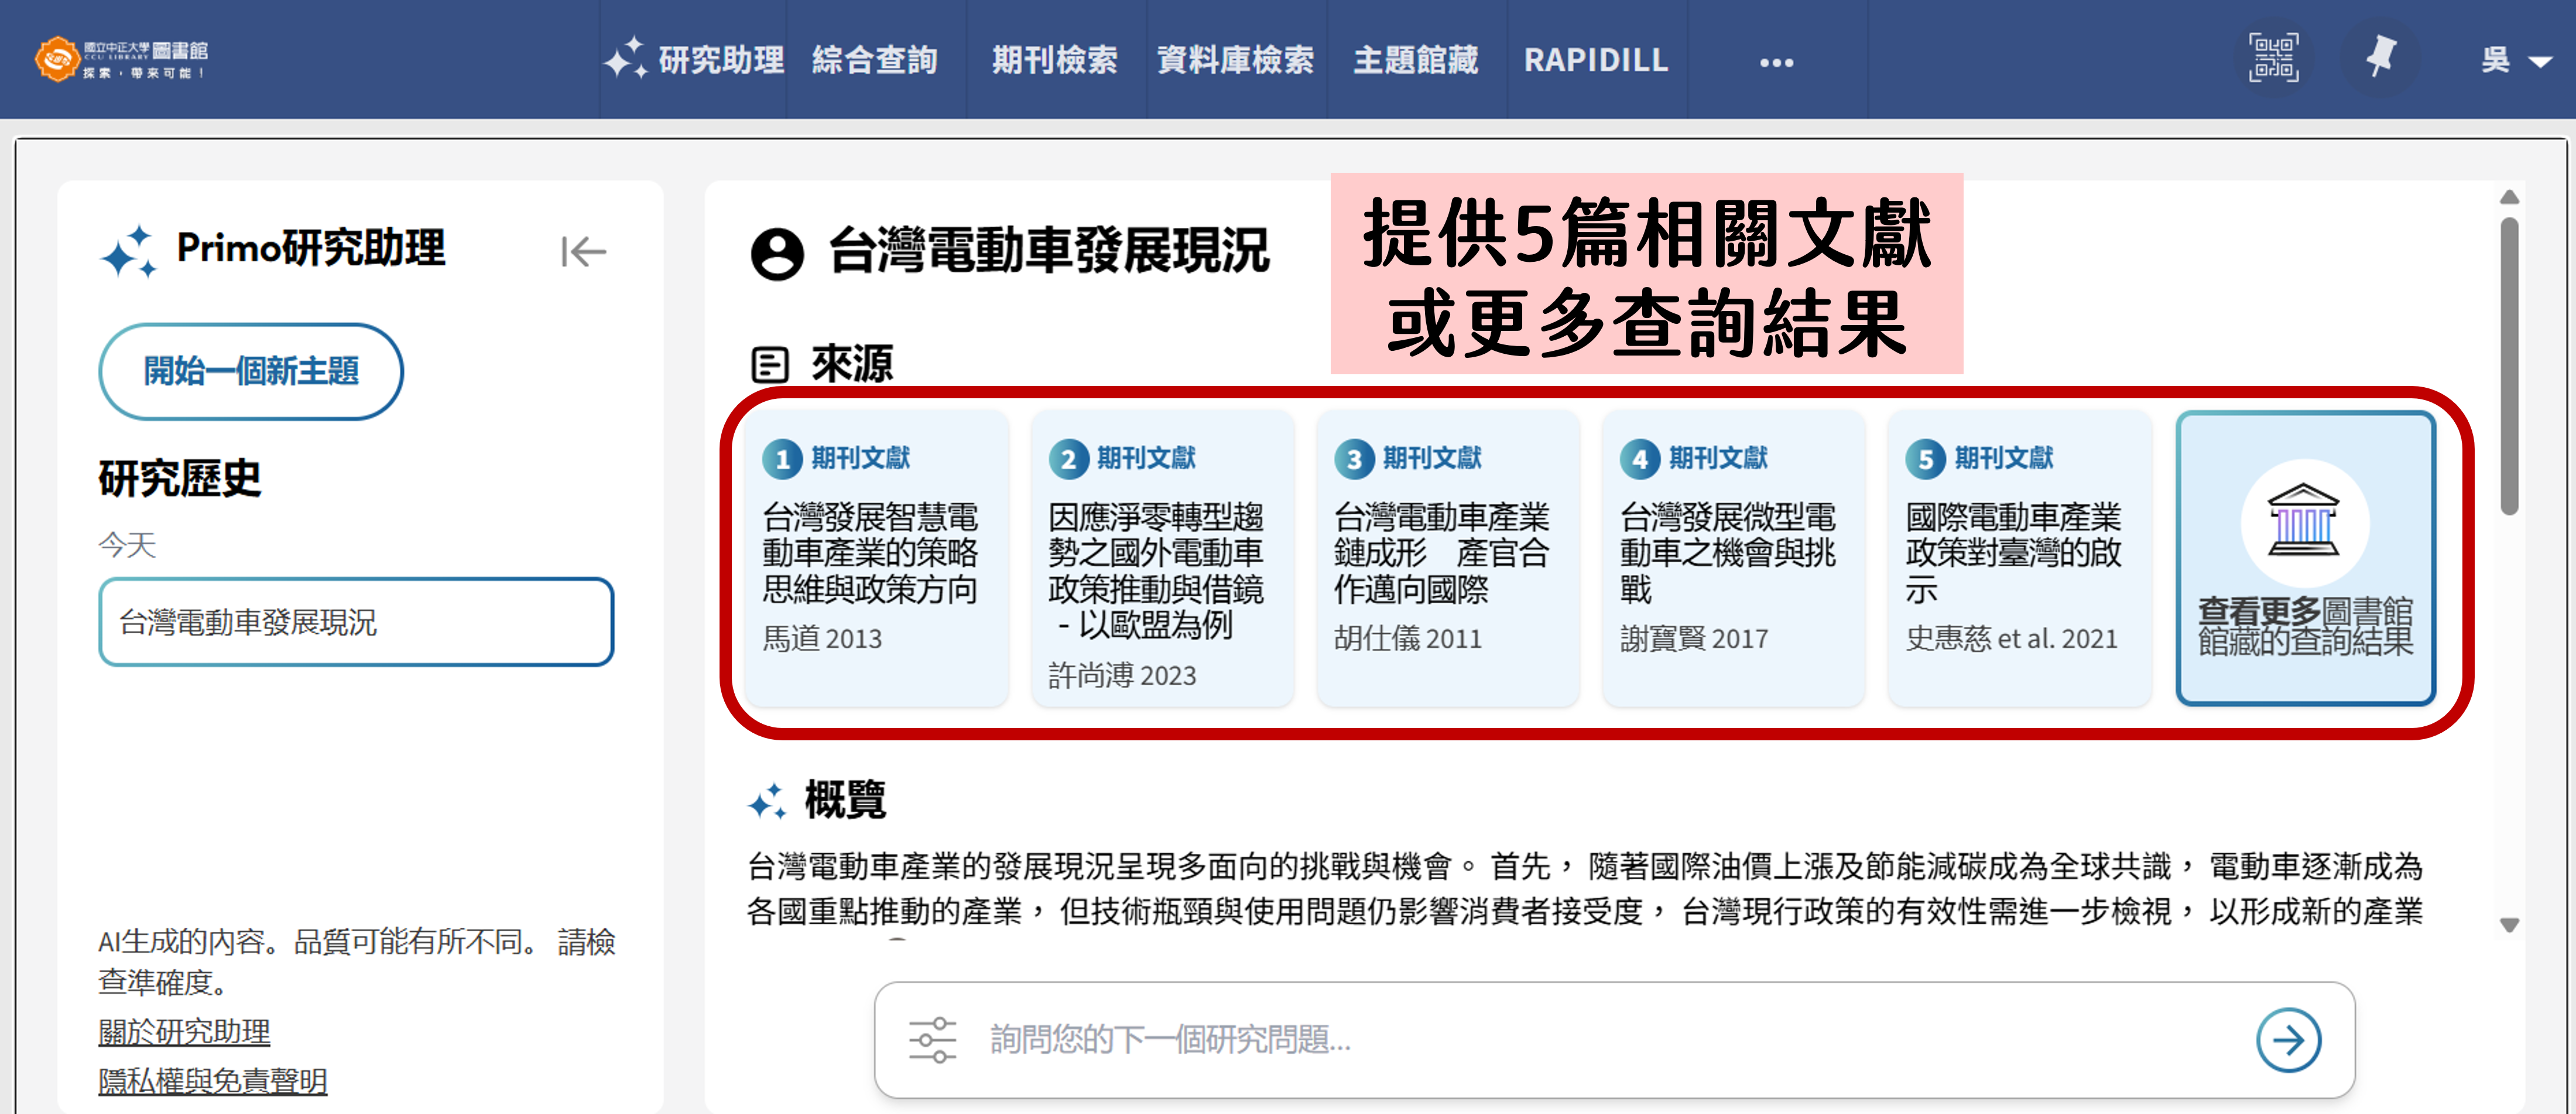Open 研究助理 in the top navigation
Image resolution: width=2576 pixels, height=1114 pixels.
[x=693, y=60]
